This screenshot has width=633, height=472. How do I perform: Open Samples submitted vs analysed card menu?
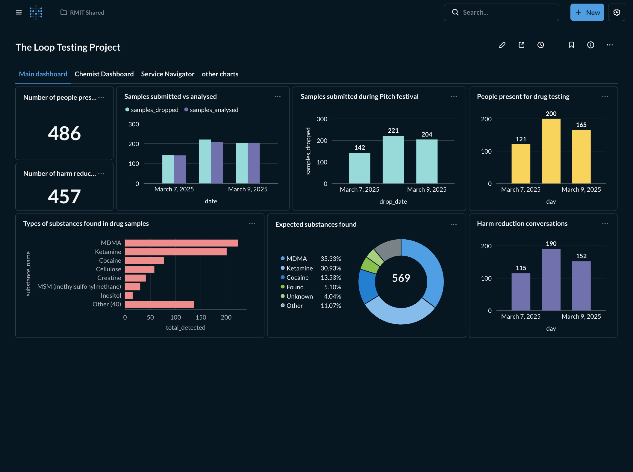point(278,97)
